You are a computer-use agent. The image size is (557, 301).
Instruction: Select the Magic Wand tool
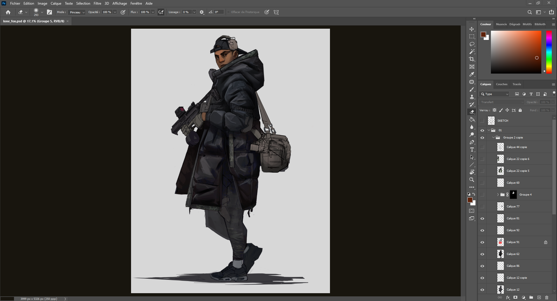pos(472,51)
